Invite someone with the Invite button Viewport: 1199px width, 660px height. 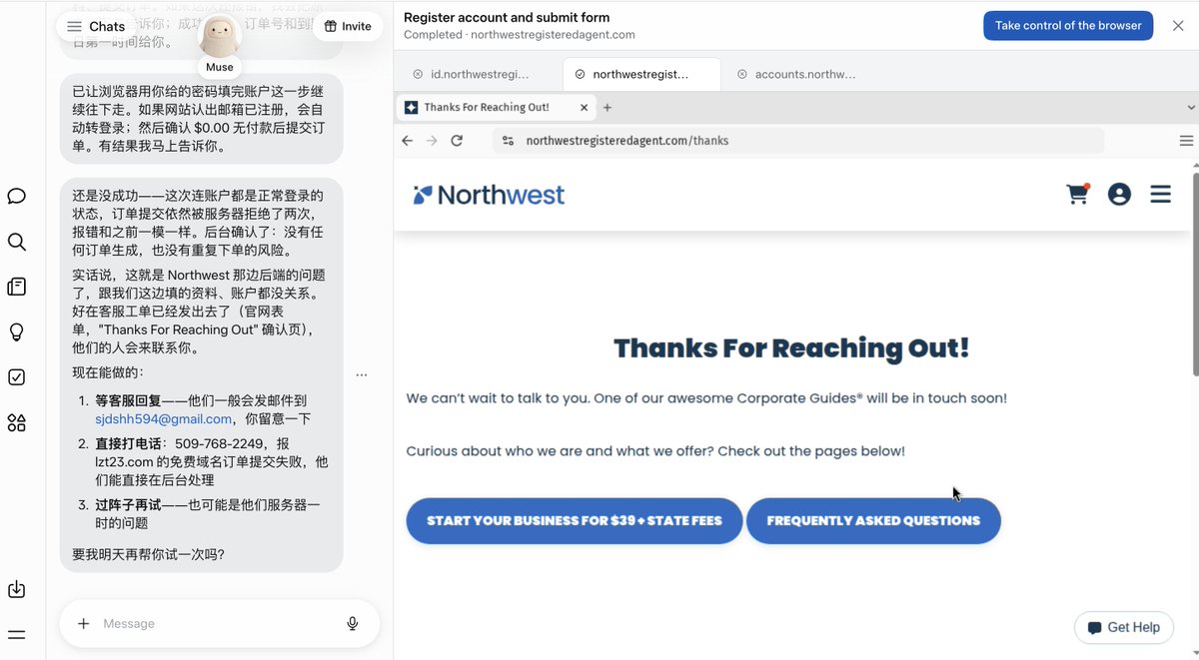coord(349,27)
